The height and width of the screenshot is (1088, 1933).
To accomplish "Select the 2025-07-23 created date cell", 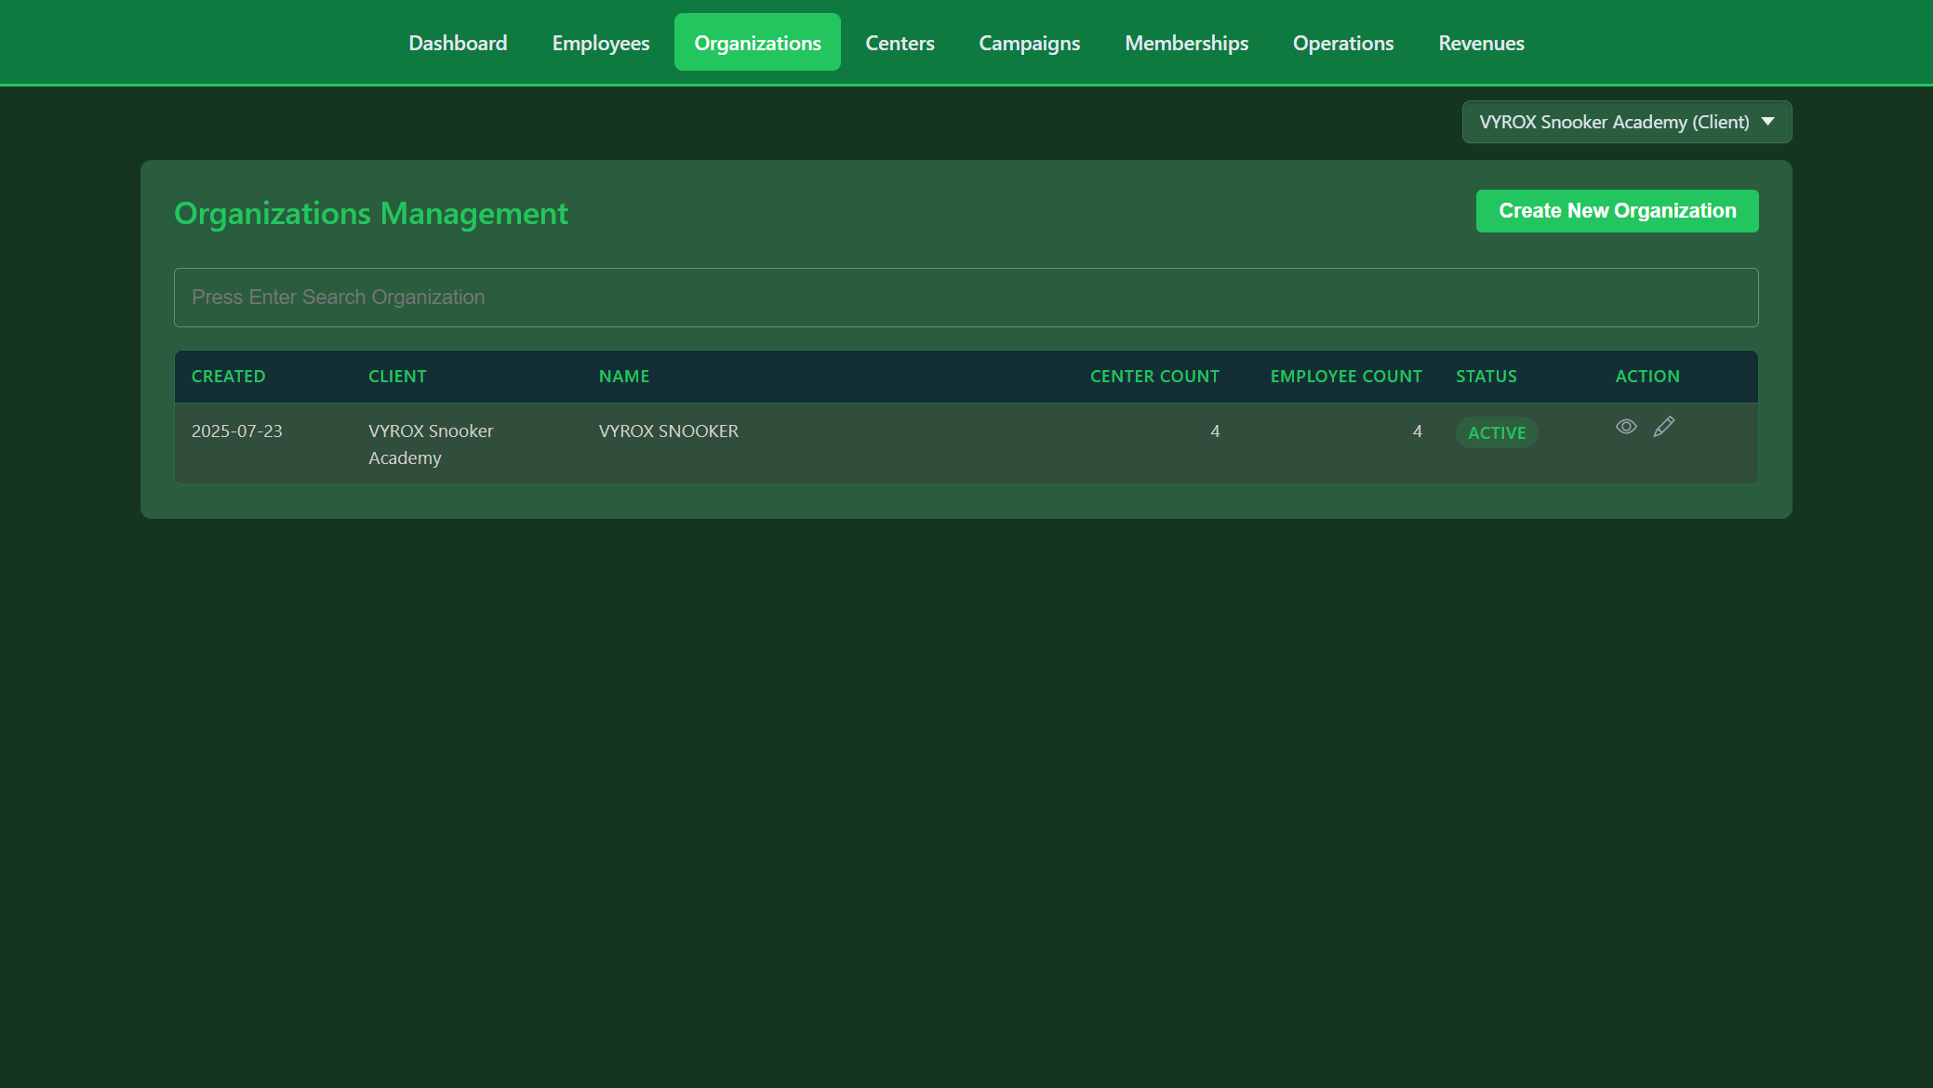I will (x=237, y=431).
